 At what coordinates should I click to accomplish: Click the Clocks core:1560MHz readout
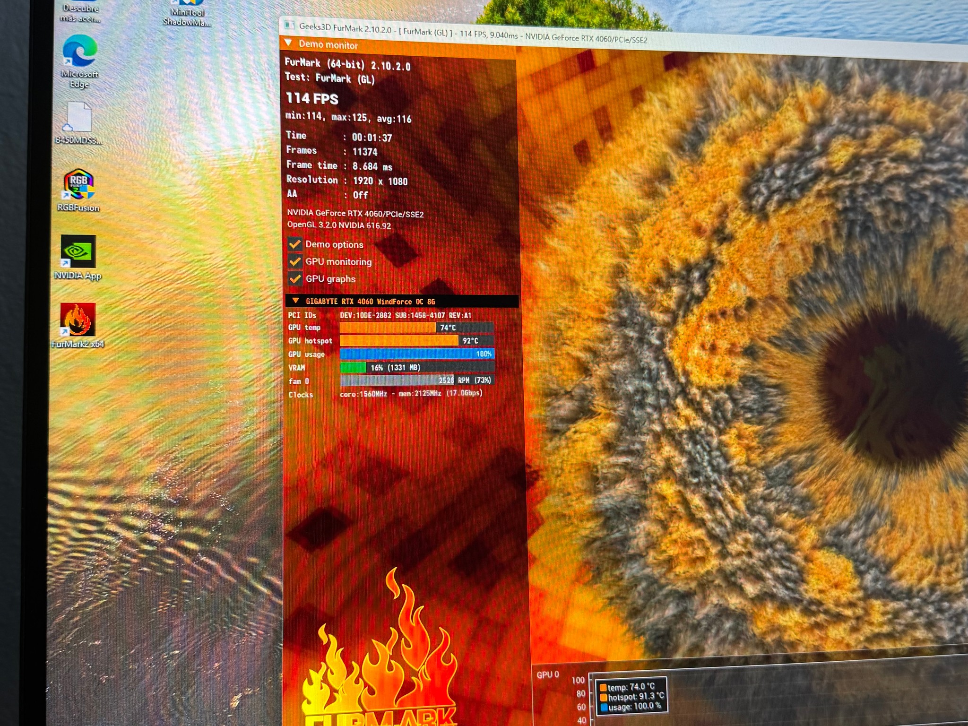pos(411,393)
